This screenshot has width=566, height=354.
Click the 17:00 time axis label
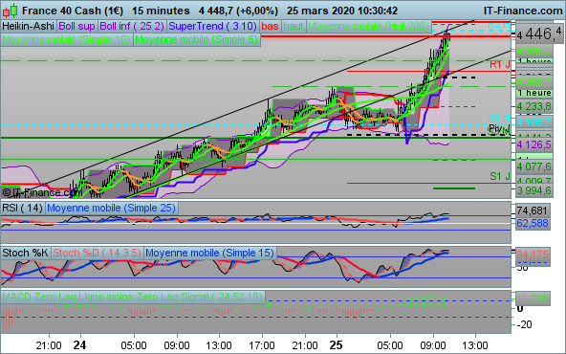point(262,345)
